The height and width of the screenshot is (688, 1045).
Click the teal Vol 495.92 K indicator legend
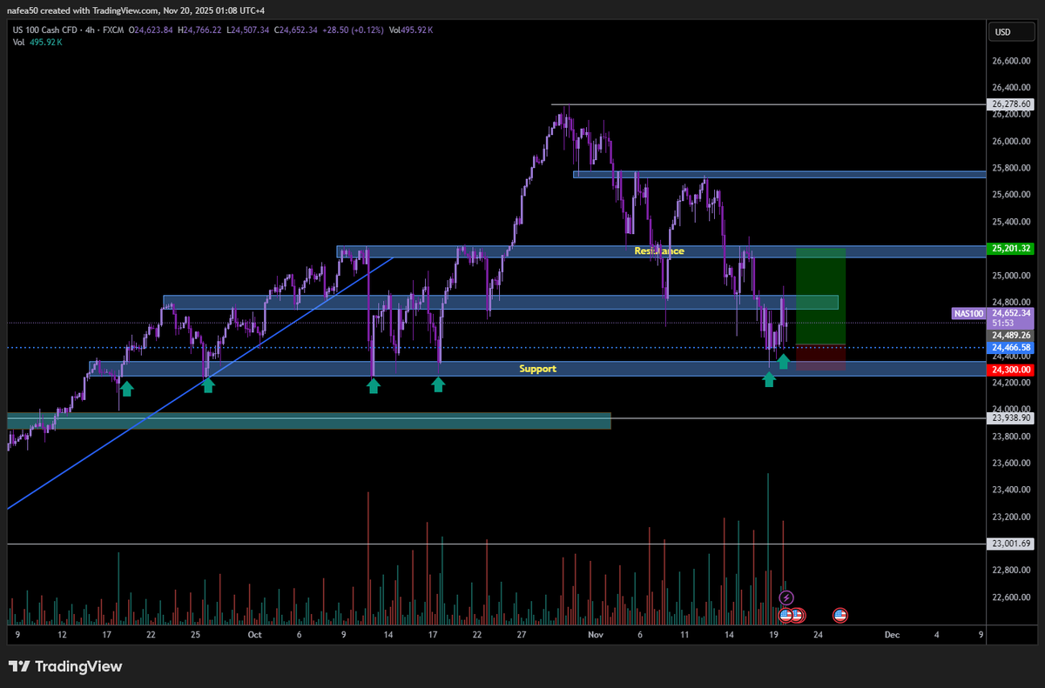coord(36,41)
